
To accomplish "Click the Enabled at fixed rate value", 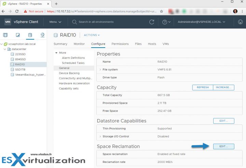I will pos(171,154).
